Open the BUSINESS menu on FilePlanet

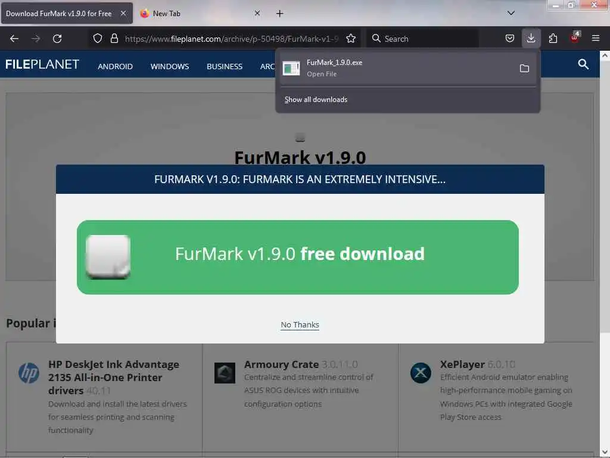[x=225, y=67]
